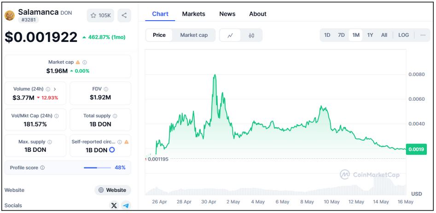
Task: Open Market cap info icon
Action: click(85, 62)
